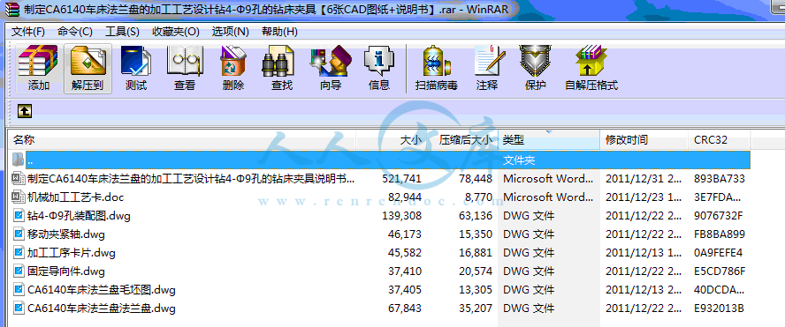Click the size value 521,741

click(401, 178)
